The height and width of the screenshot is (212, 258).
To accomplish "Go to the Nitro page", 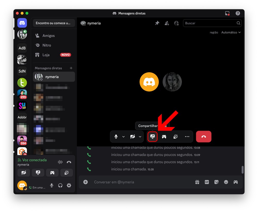I will [47, 45].
